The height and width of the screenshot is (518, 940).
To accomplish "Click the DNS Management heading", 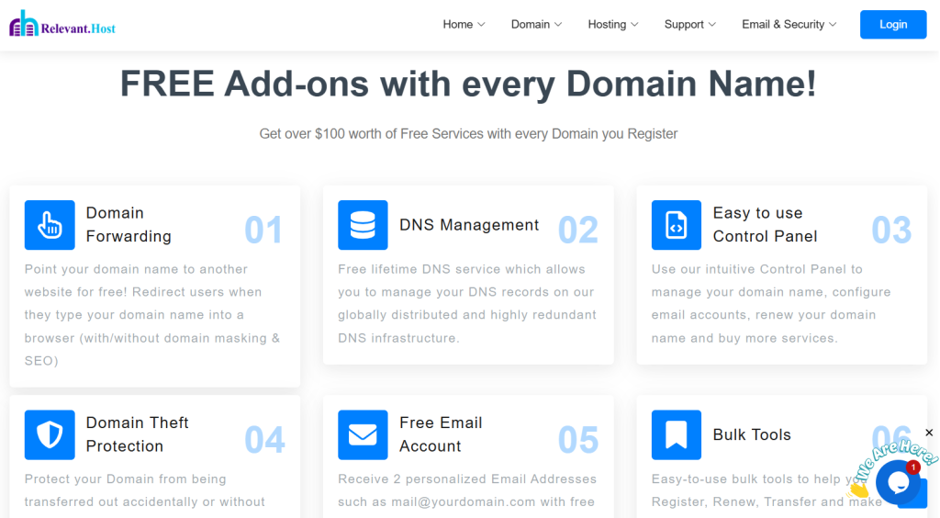I will (x=469, y=225).
